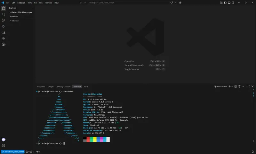The image size is (256, 154).
Task: Click the green color block in fastfetch output
Action: (x=92, y=139)
